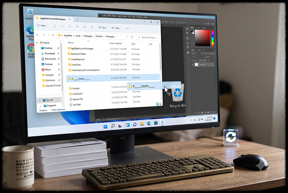Click the Google Chrome desktop icon
This screenshot has width=288, height=193.
(x=31, y=48)
